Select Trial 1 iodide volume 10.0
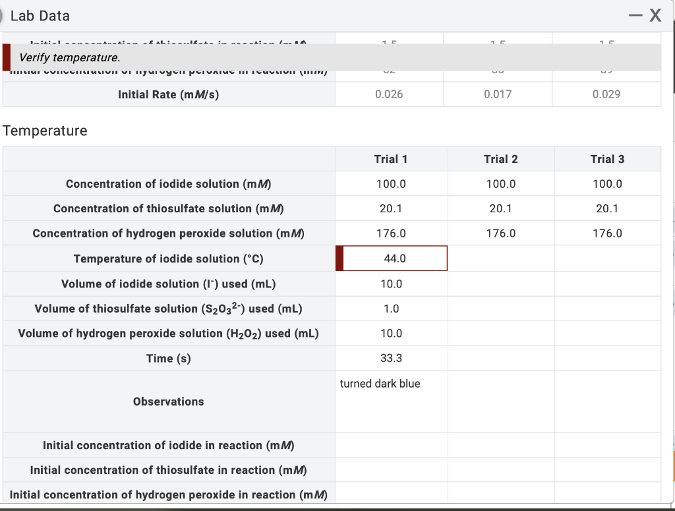Image resolution: width=675 pixels, height=511 pixels. point(392,284)
